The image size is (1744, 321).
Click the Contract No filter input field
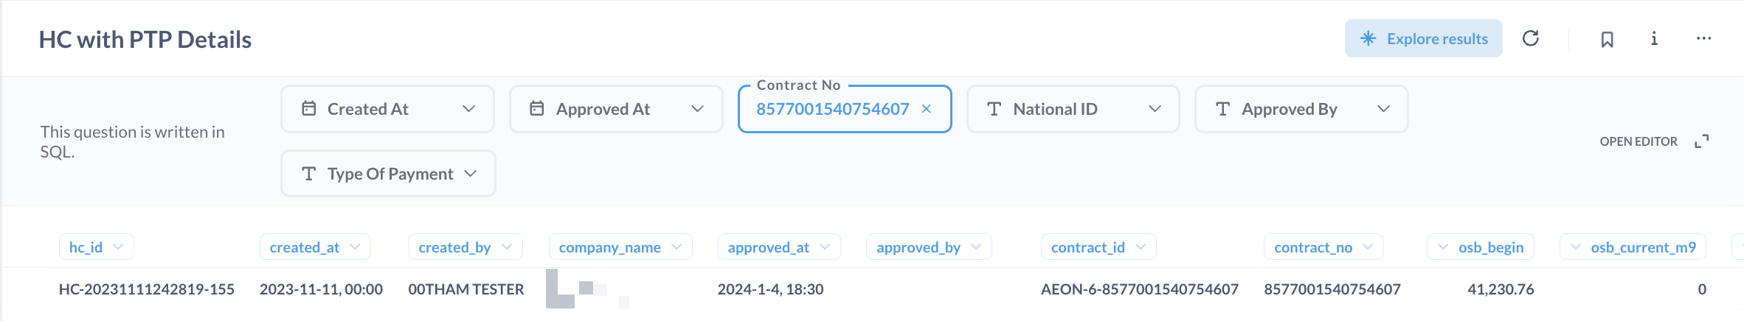tap(832, 109)
